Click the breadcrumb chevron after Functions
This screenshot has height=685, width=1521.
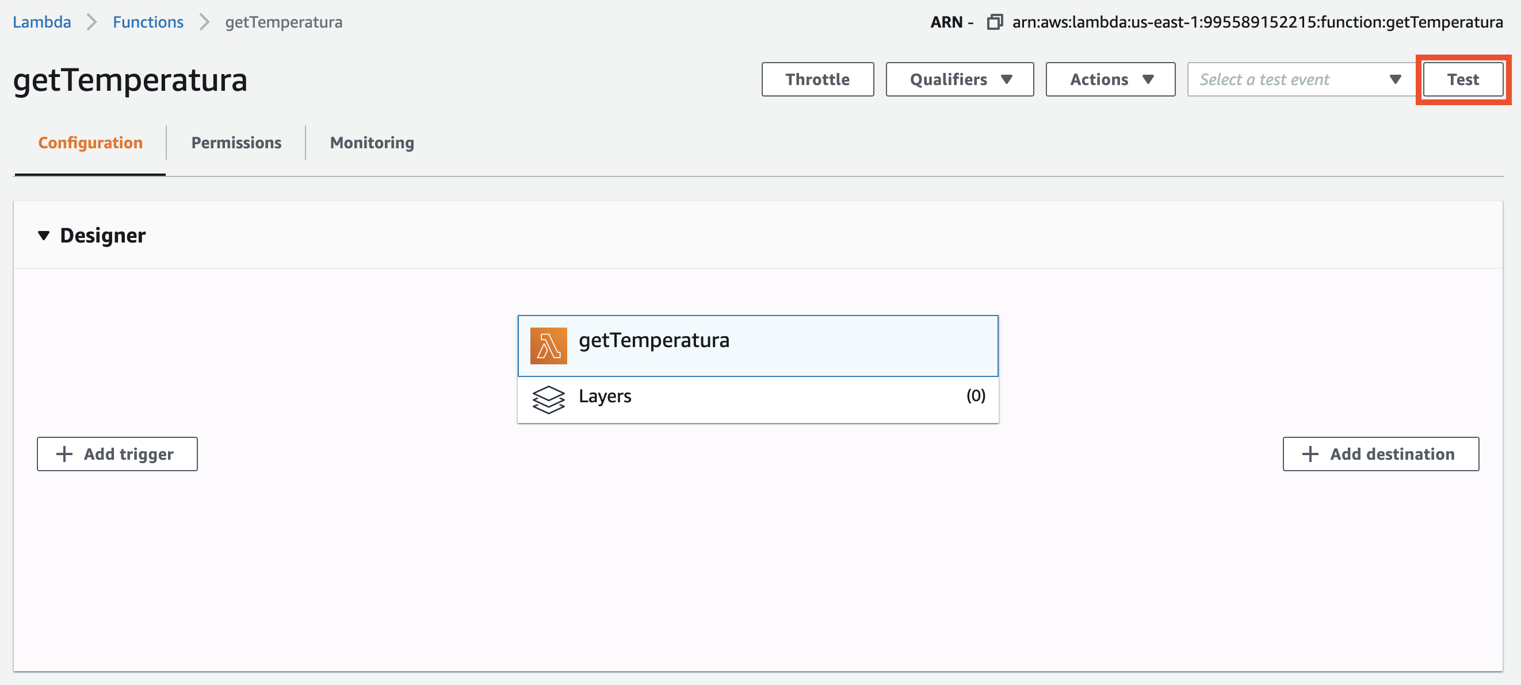point(204,22)
